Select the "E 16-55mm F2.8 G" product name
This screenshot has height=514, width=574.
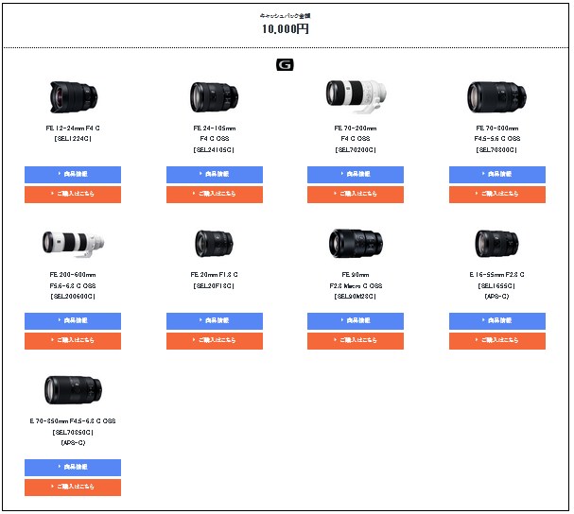coord(496,274)
